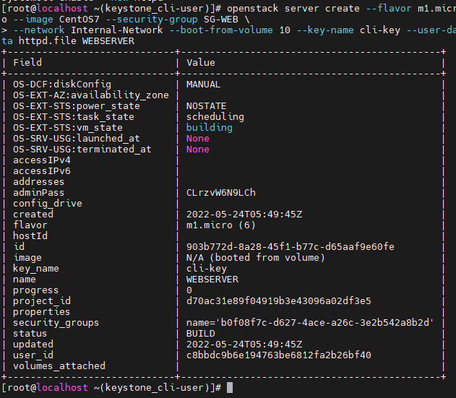
Task: Select the updated timestamp value
Action: (x=244, y=345)
